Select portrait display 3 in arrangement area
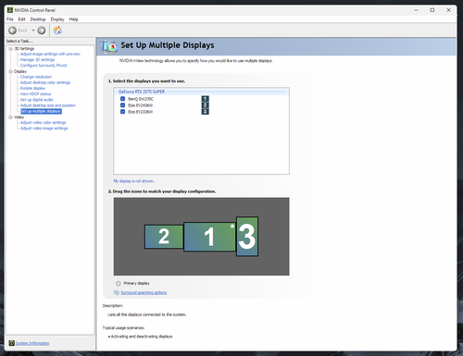Viewport: 463px width, 356px height. [247, 237]
